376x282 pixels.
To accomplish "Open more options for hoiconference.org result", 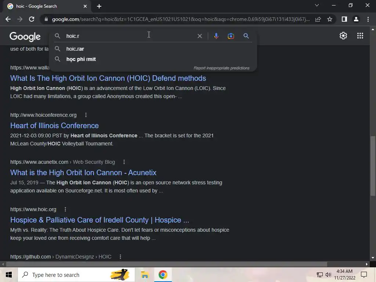I will click(x=86, y=115).
